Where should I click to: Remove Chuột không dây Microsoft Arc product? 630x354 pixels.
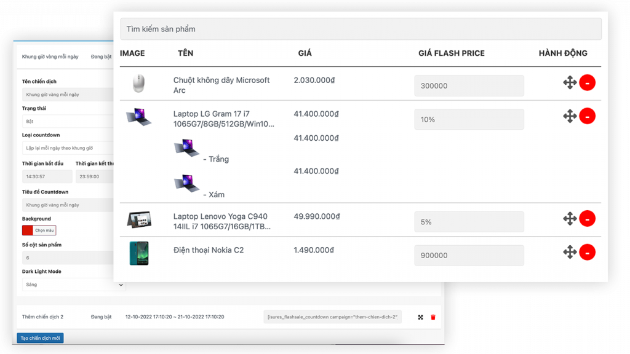(x=587, y=82)
